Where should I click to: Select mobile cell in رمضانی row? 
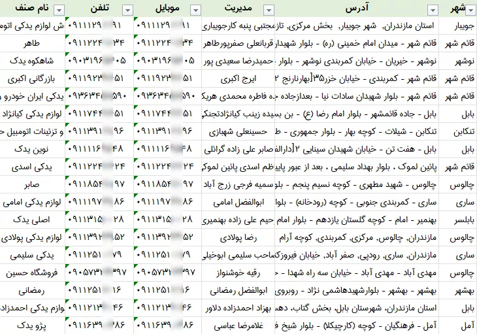168,290
